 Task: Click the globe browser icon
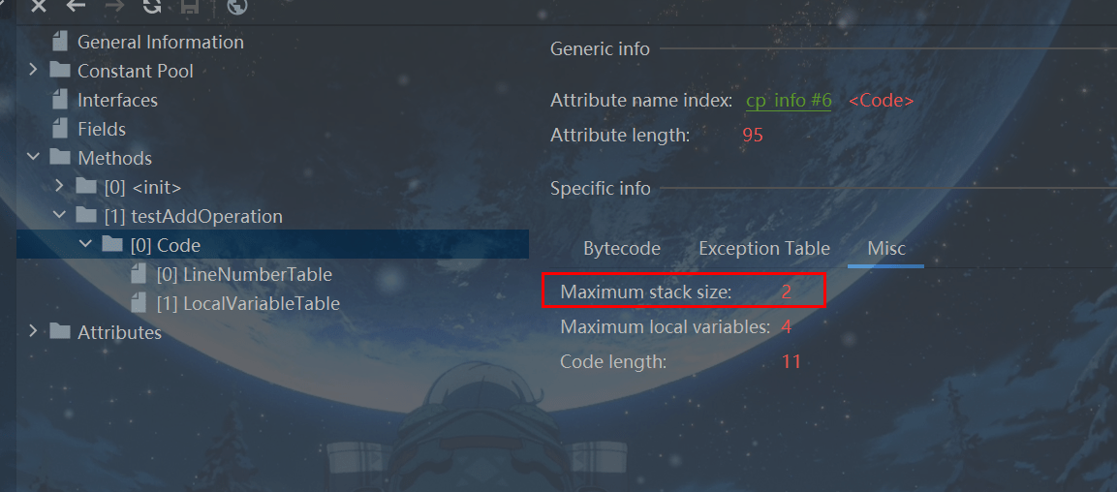(x=236, y=7)
